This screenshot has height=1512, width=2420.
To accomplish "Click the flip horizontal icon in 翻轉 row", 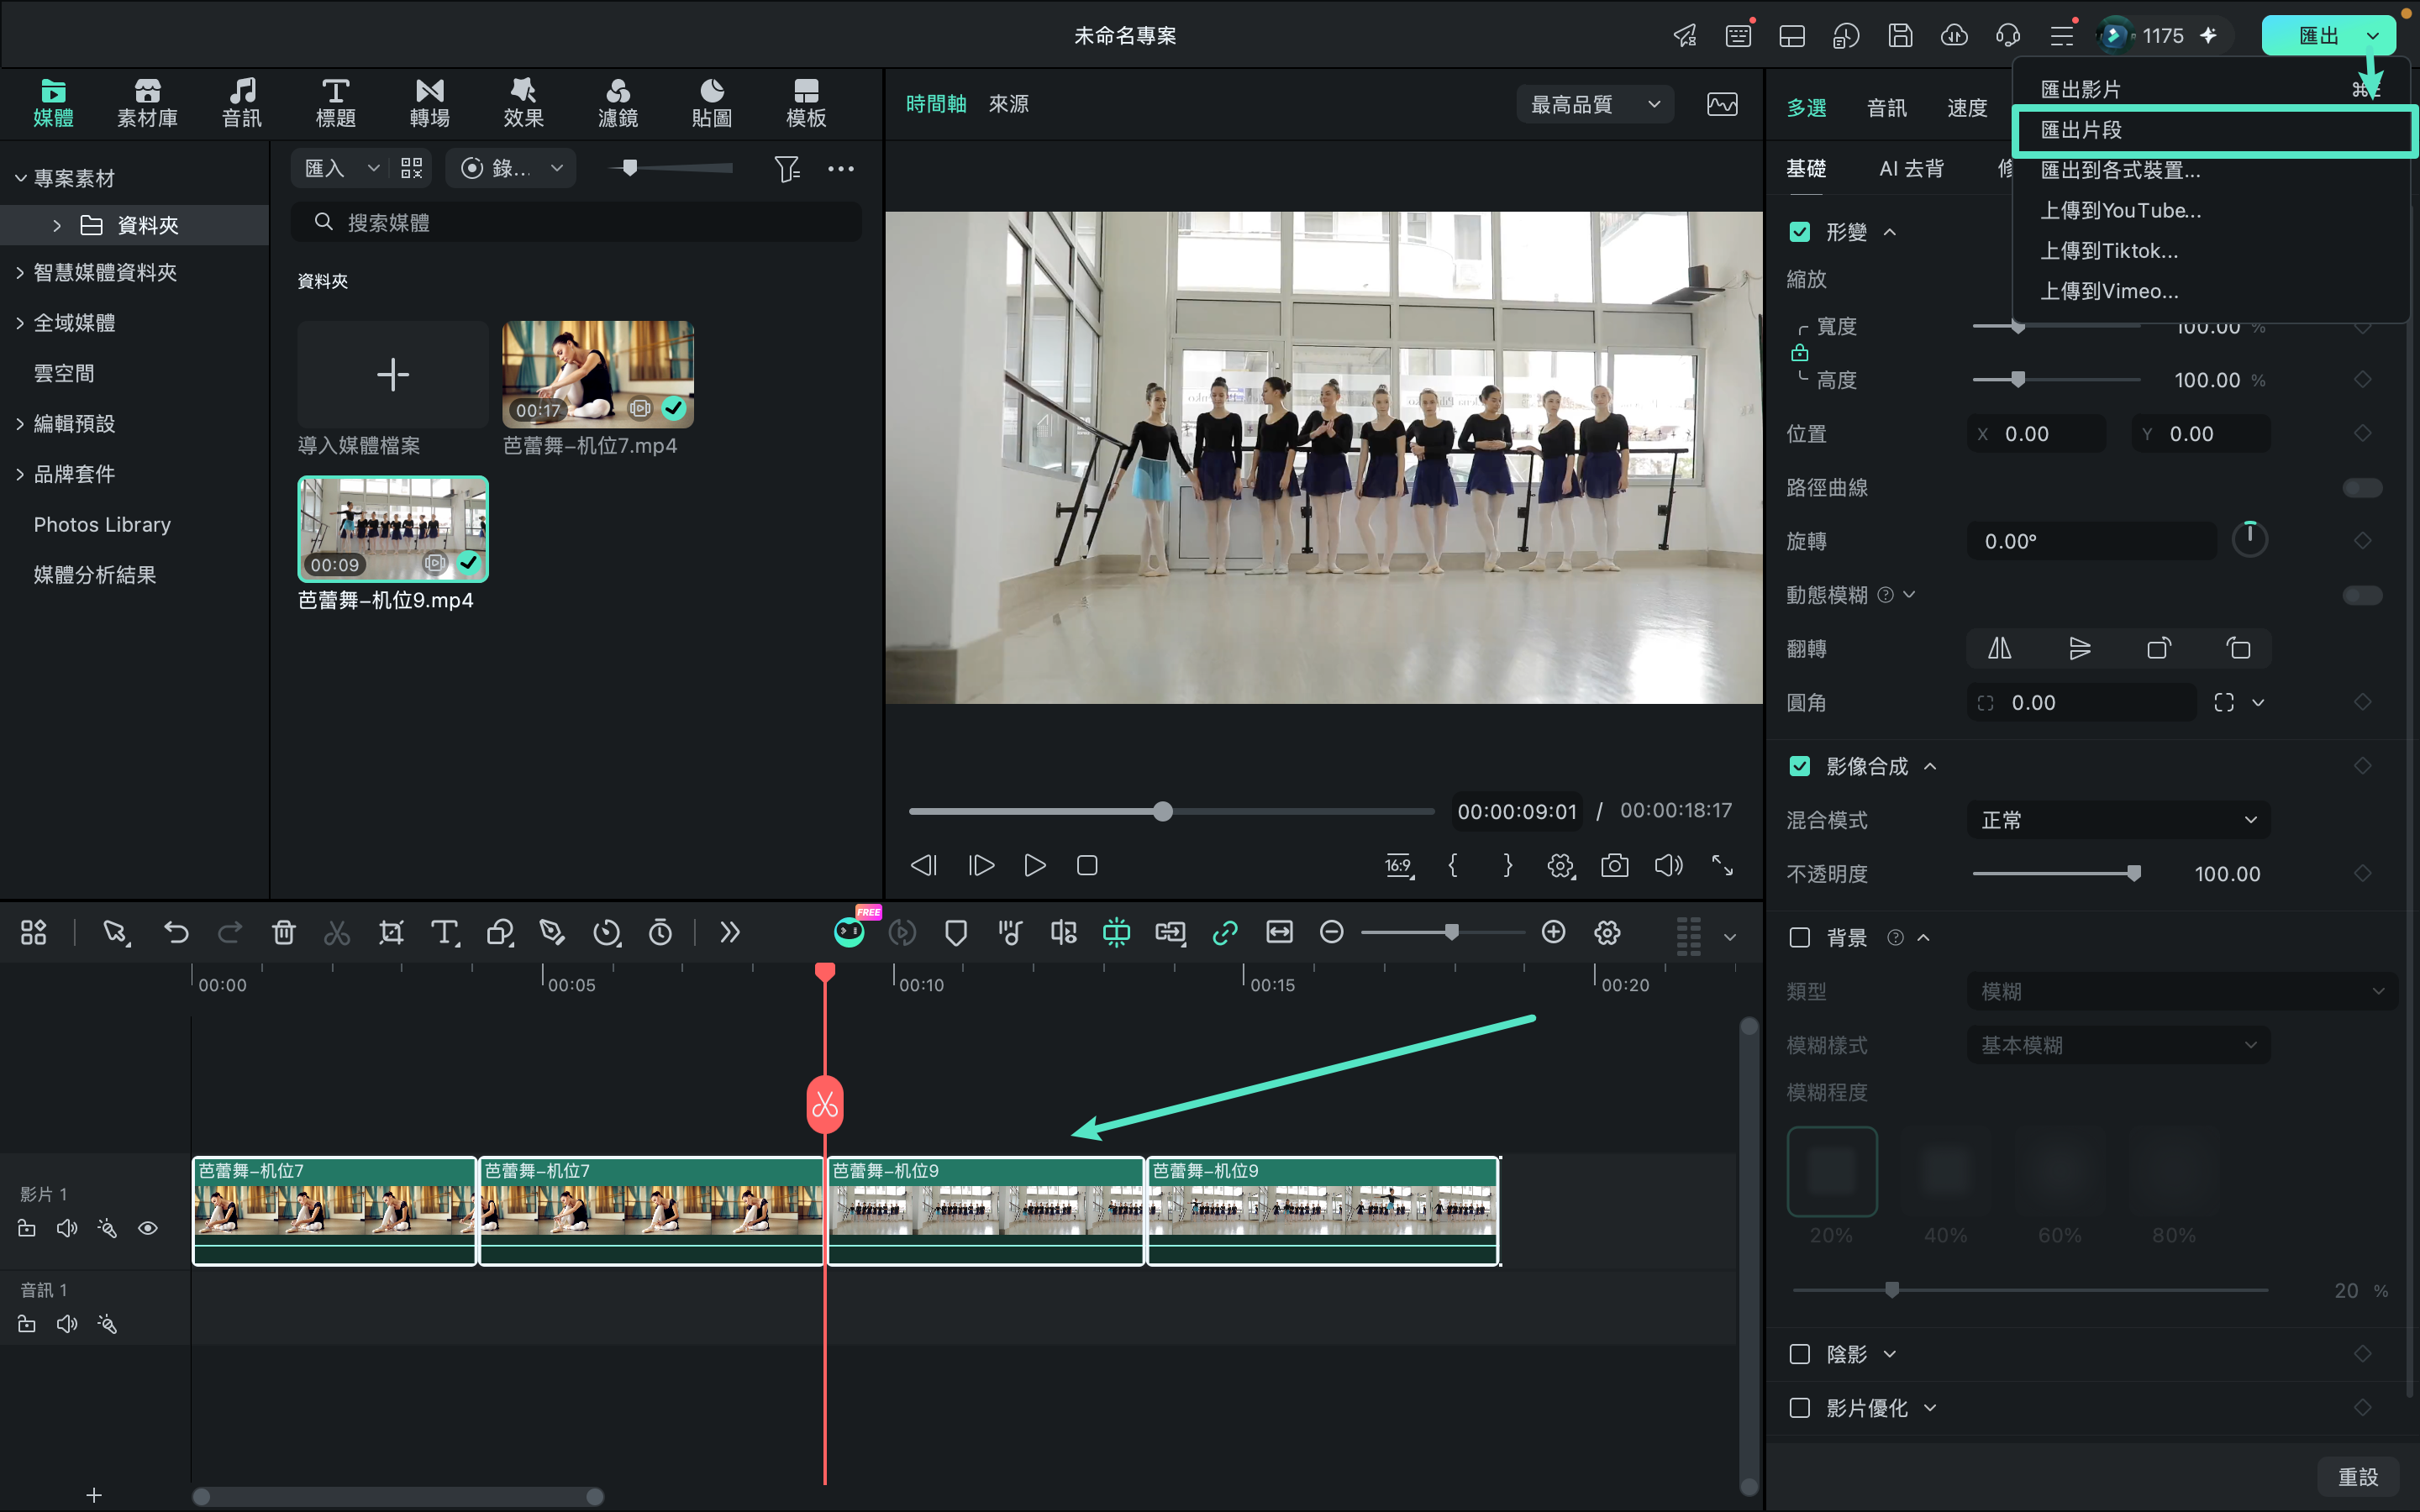I will (x=1999, y=648).
